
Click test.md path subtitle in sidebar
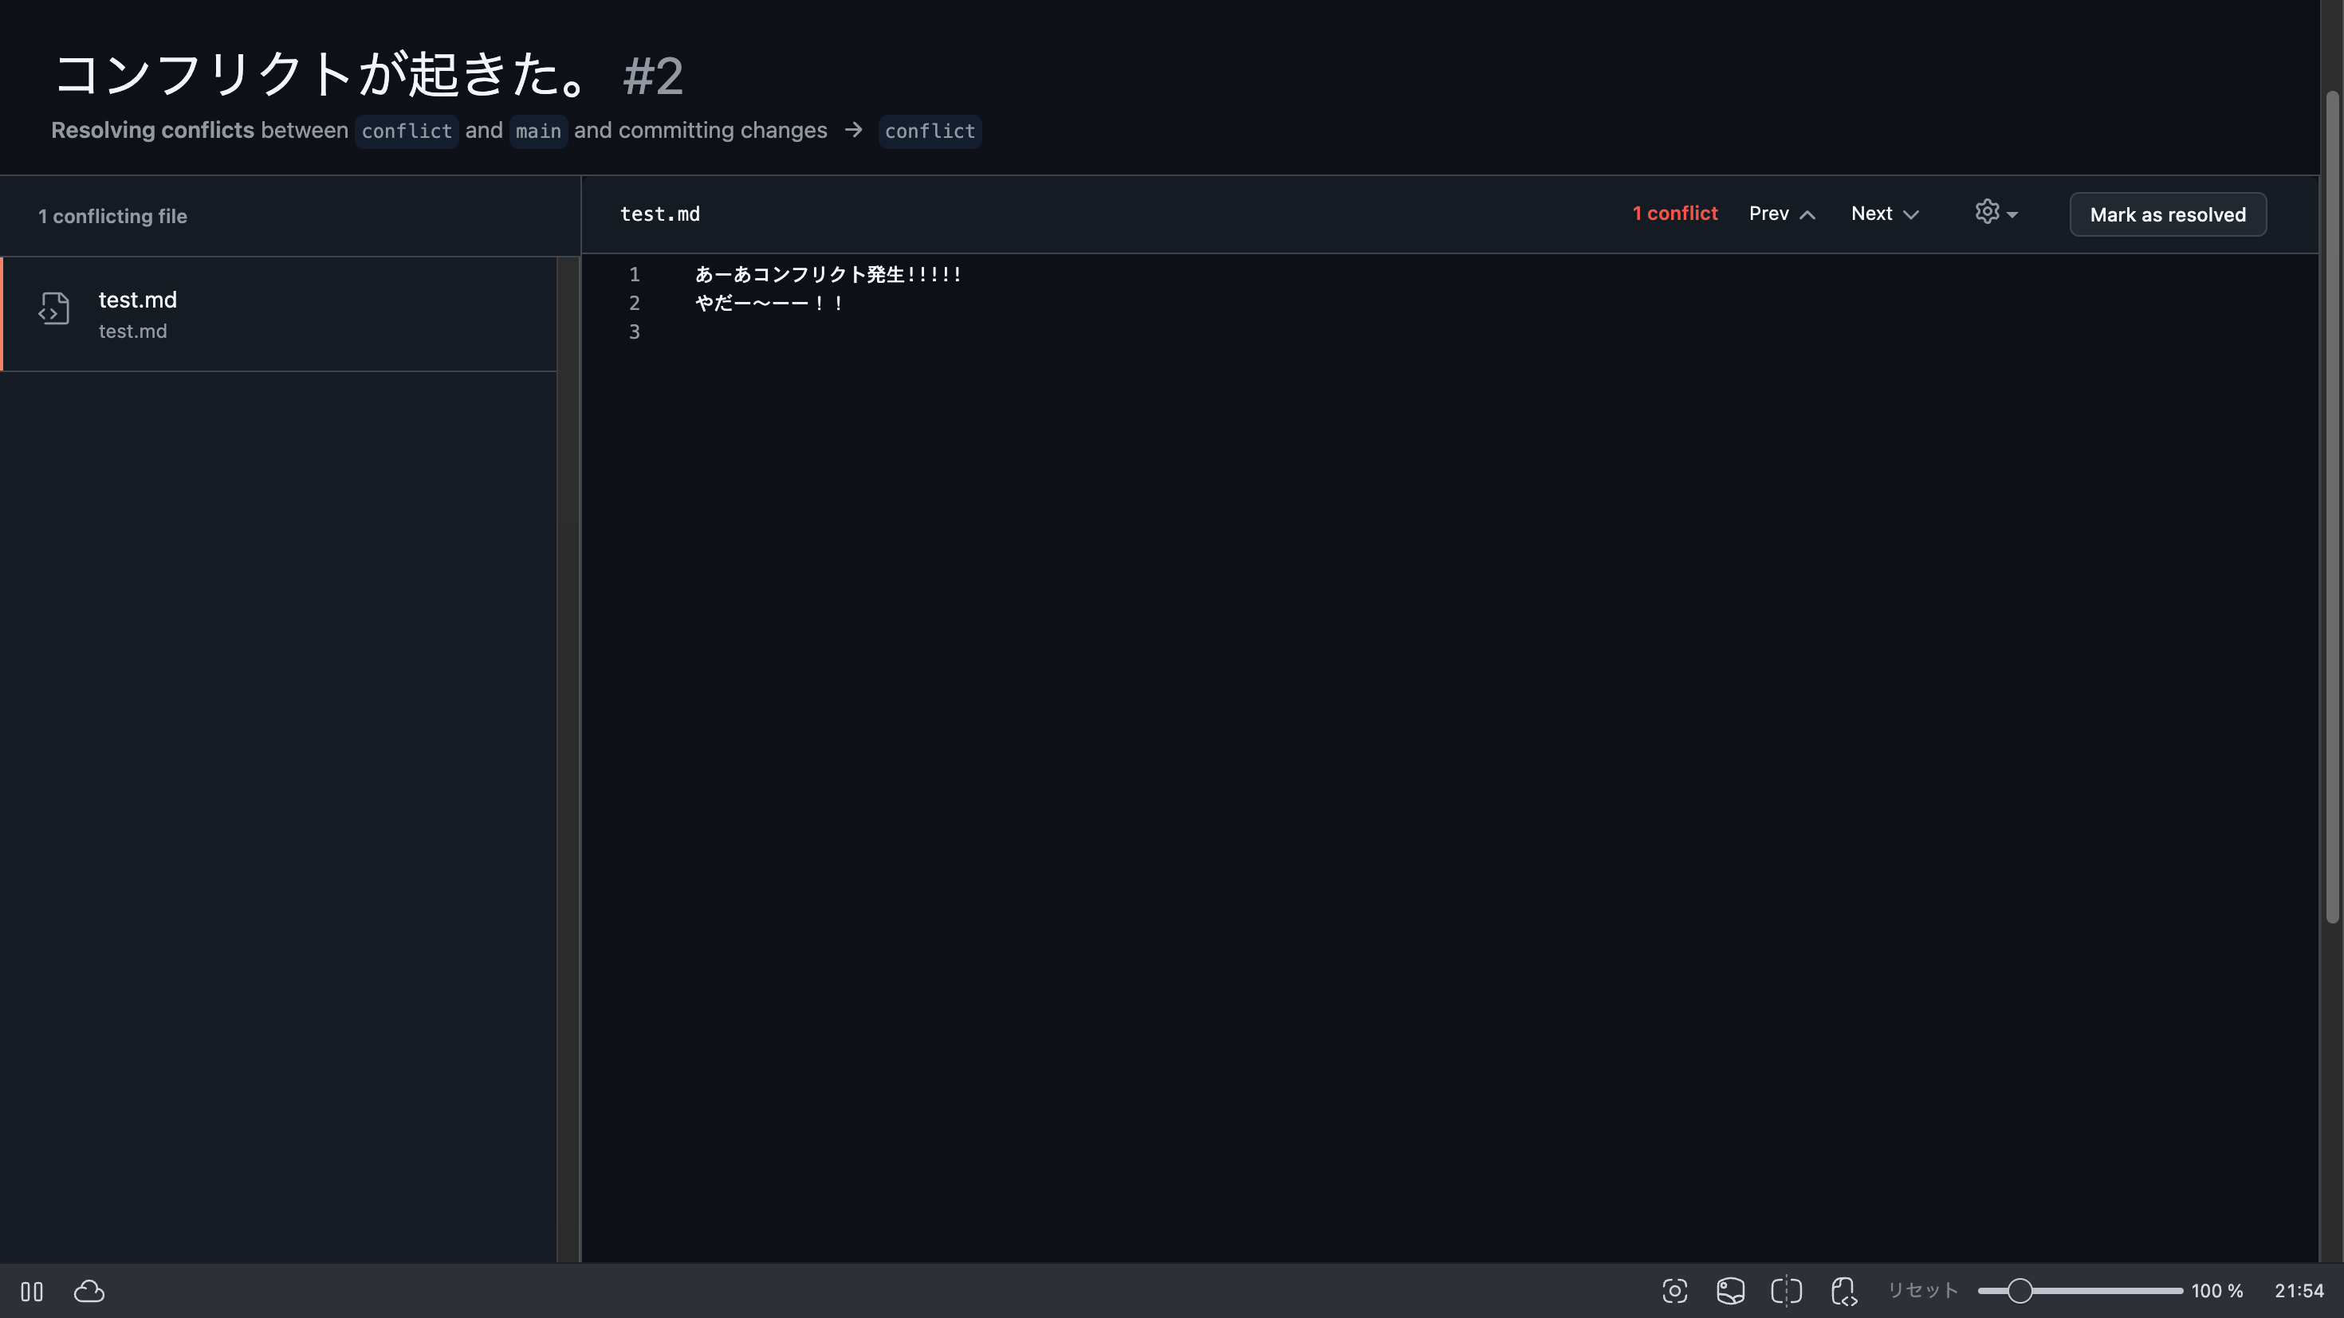pos(133,331)
